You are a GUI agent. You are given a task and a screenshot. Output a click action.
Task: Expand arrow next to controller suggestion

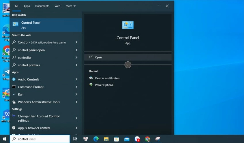coord(76,58)
